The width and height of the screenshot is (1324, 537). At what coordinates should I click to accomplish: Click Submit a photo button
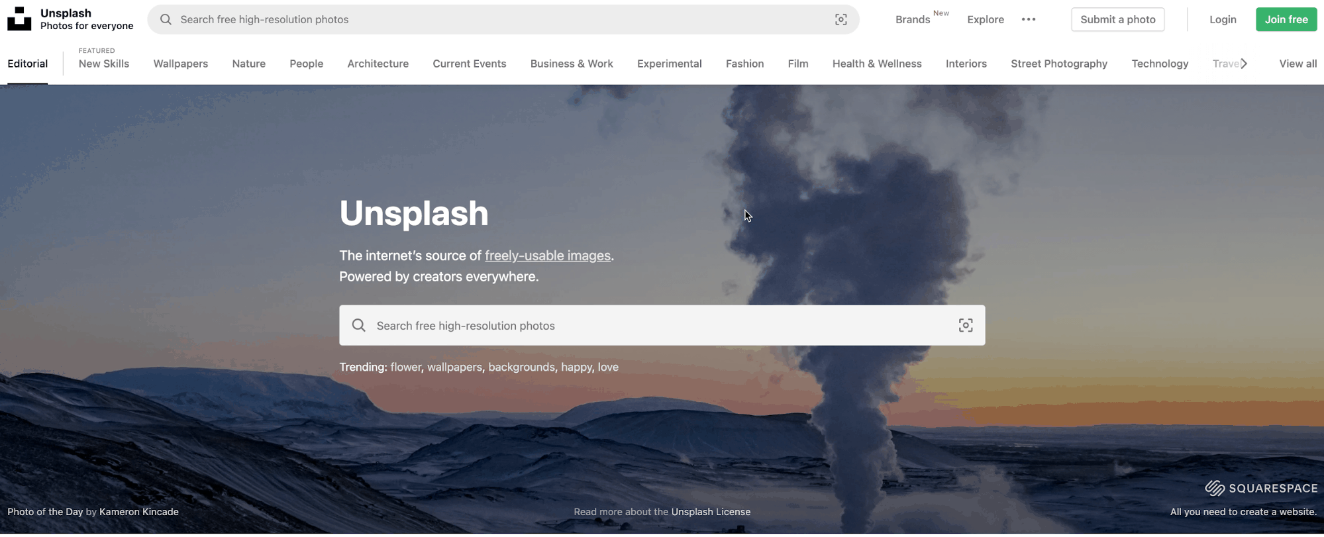[x=1118, y=19]
